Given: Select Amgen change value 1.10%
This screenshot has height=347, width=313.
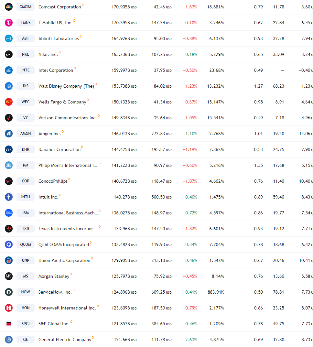Looking at the screenshot, I should point(191,134).
